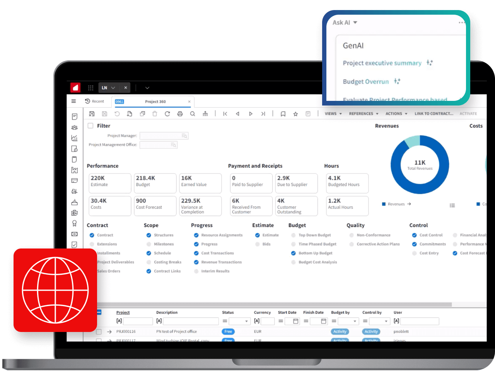This screenshot has width=495, height=371.
Task: Click the chart icon in the left sidebar
Action: click(x=74, y=138)
